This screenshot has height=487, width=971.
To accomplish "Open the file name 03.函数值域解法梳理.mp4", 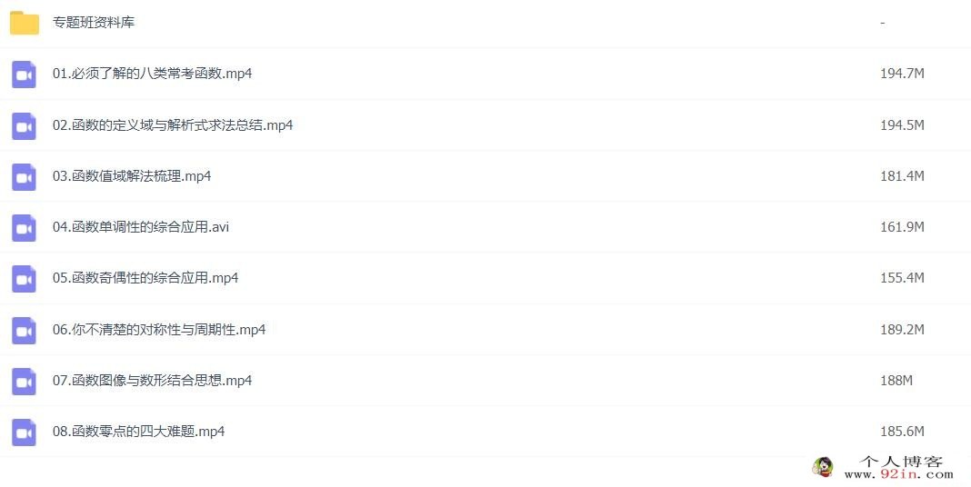I will (x=132, y=176).
